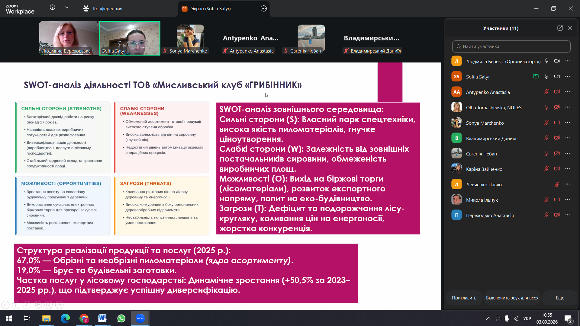Image resolution: width=580 pixels, height=326 pixels.
Task: Pop out the participants panel
Action: pos(560,28)
